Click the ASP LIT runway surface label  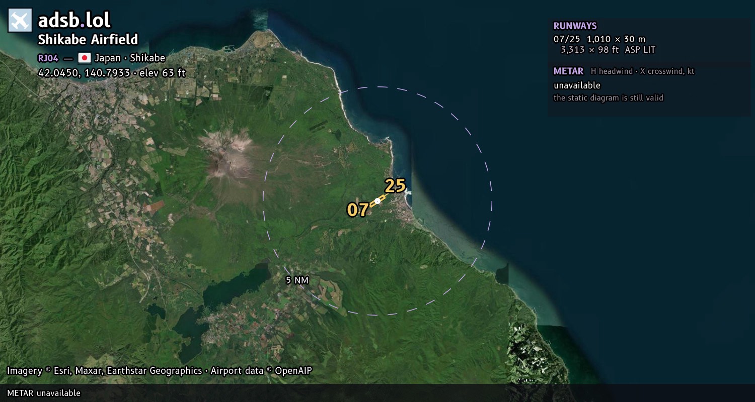[x=640, y=50]
